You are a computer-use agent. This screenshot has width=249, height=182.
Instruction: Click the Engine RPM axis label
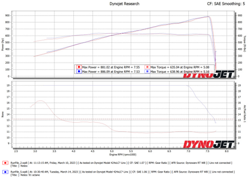pyautogui.click(x=123, y=154)
